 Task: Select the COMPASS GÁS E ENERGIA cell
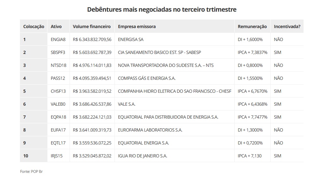pos(146,78)
